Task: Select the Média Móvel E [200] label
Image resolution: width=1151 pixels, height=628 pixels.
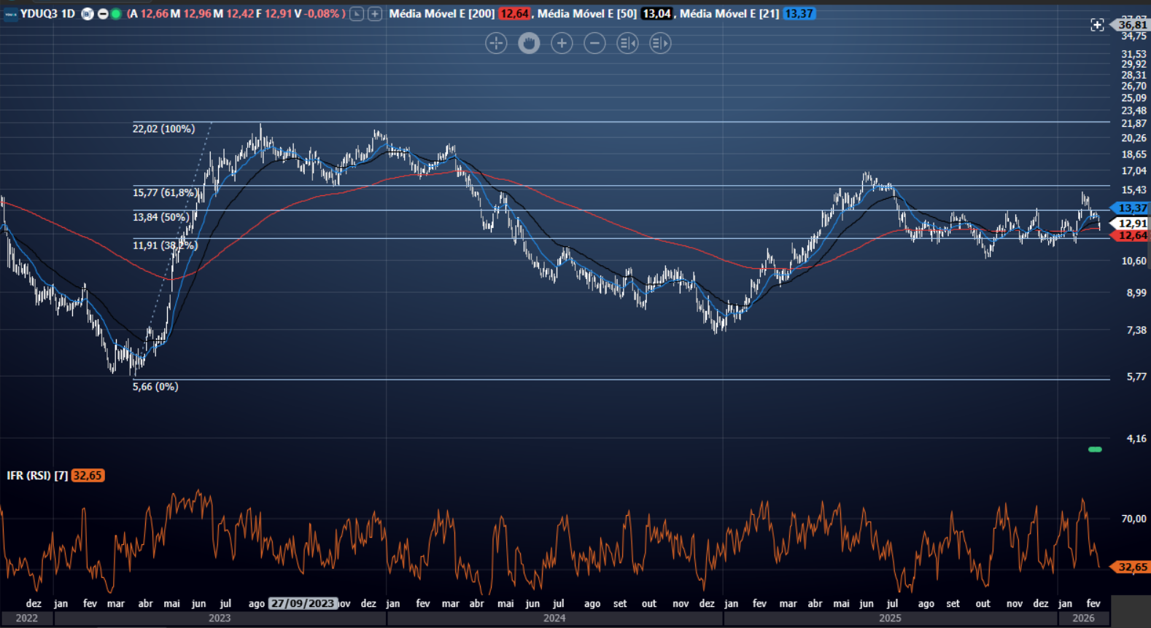Action: click(x=441, y=14)
